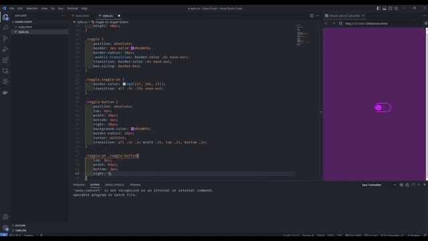
Task: Open editor more actions ellipsis
Action: point(318,15)
